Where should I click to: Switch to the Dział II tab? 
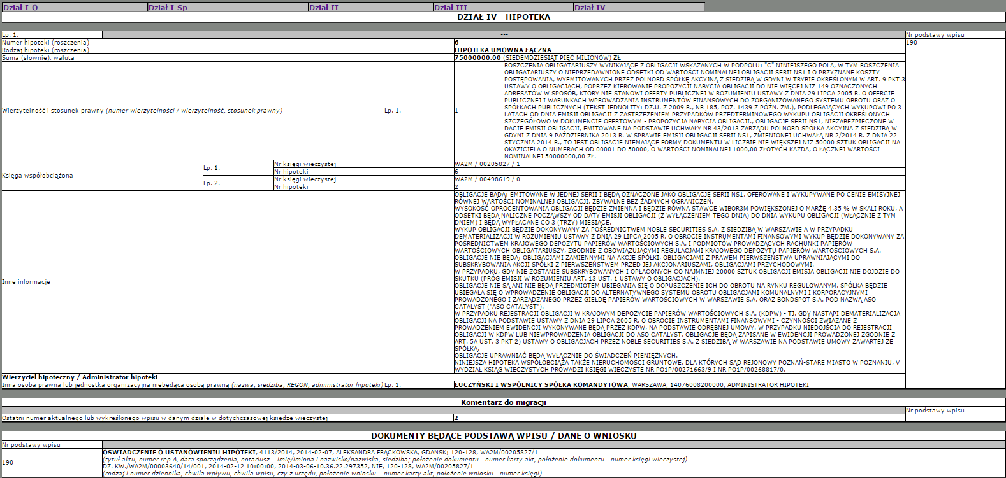pyautogui.click(x=324, y=8)
